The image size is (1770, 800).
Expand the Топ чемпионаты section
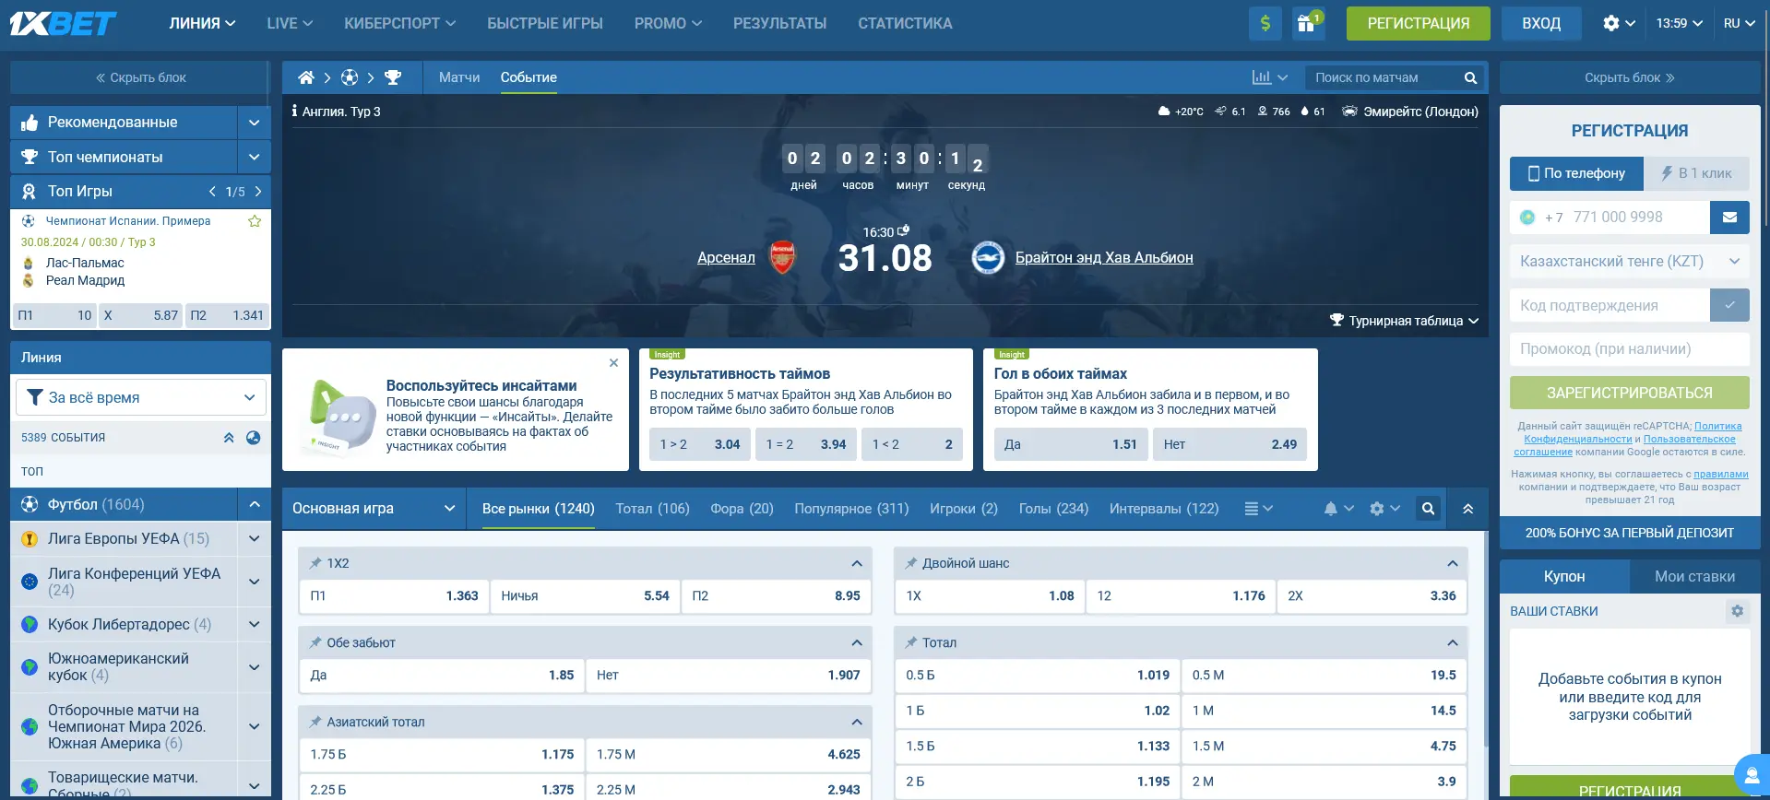(x=254, y=157)
